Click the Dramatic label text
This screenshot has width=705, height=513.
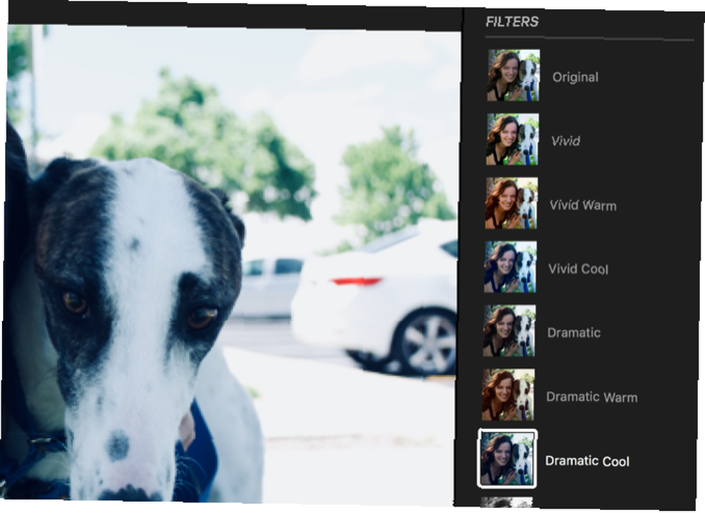pyautogui.click(x=574, y=333)
